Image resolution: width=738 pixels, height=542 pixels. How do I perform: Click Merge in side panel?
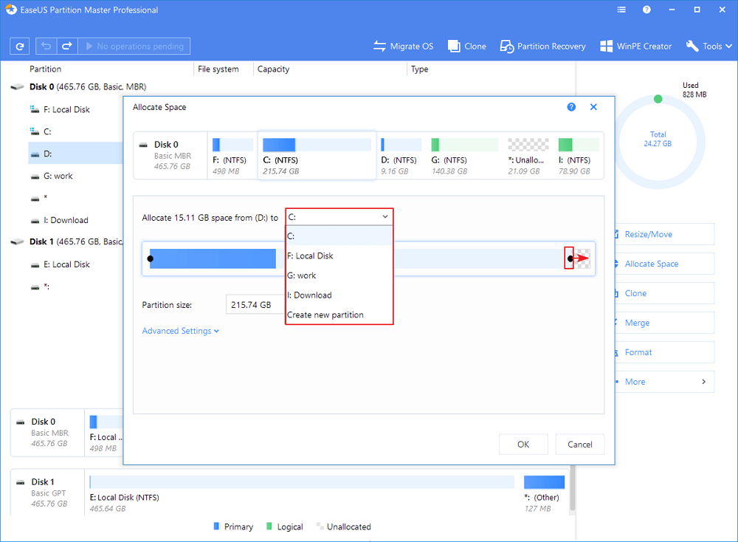(x=665, y=323)
